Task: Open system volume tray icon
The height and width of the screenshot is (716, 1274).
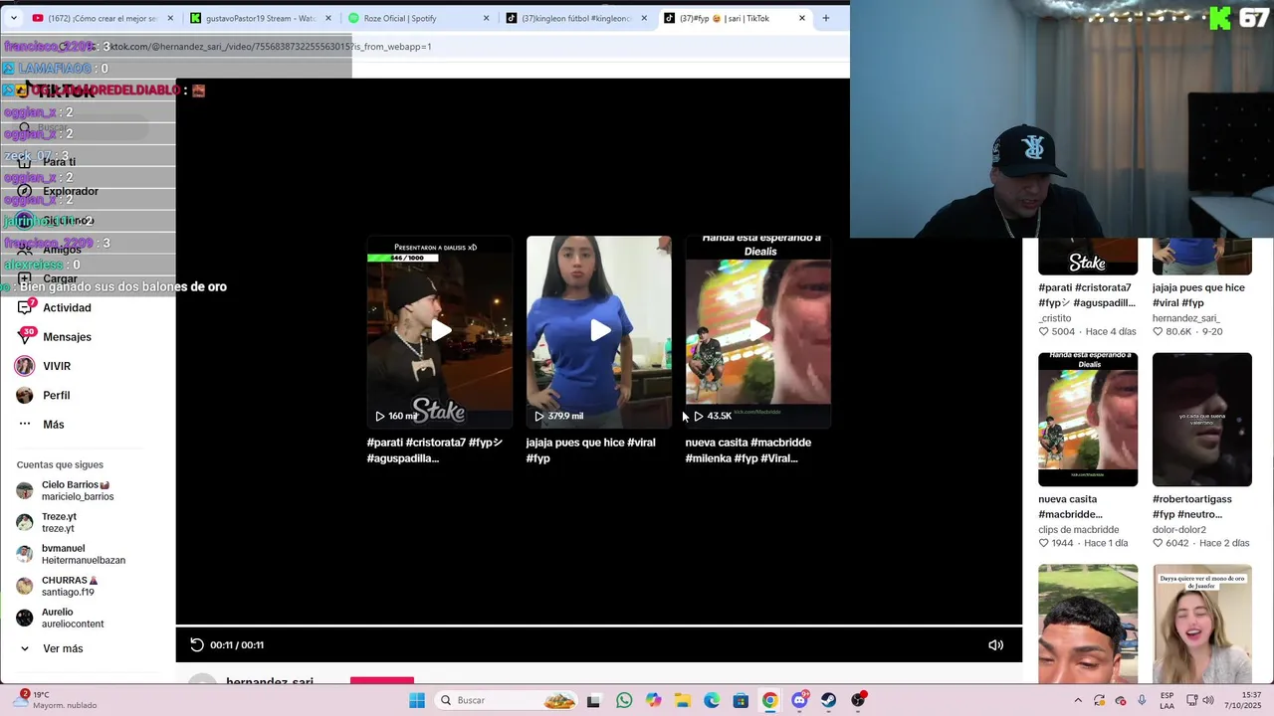Action: [x=1206, y=700]
